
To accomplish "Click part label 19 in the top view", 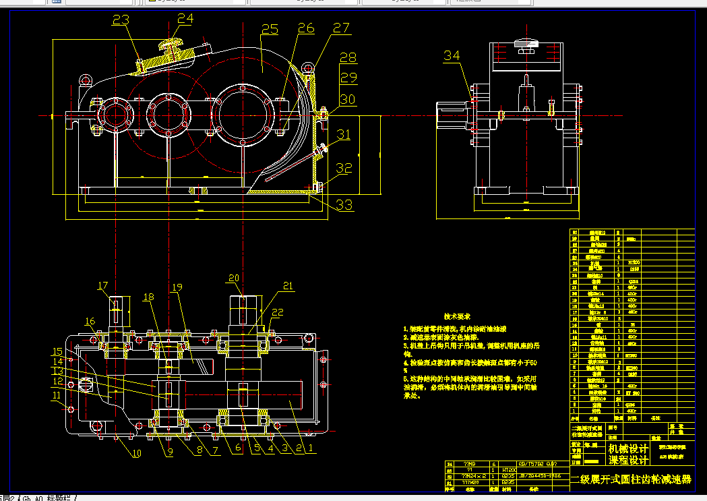I will click(x=177, y=287).
